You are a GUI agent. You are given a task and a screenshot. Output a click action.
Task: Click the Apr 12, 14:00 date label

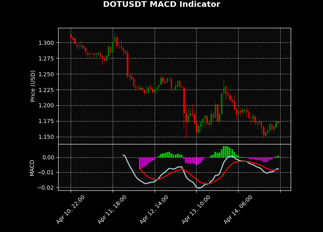[x=154, y=209]
